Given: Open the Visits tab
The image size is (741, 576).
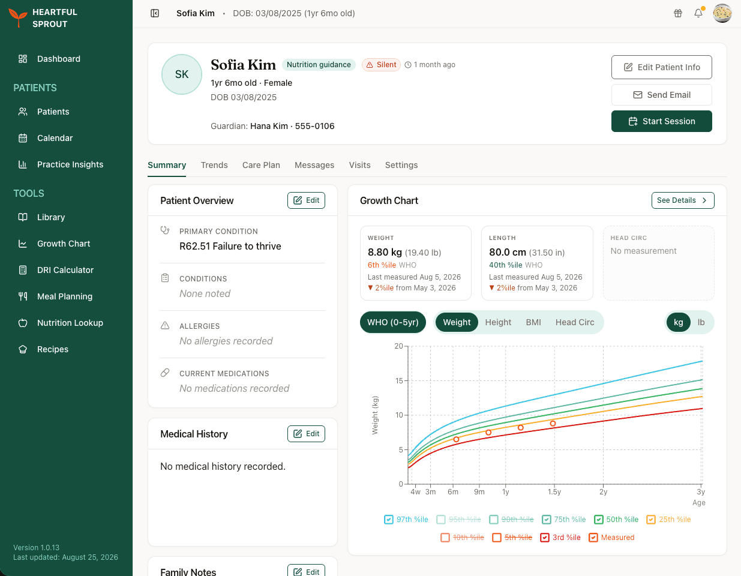Looking at the screenshot, I should (x=360, y=165).
